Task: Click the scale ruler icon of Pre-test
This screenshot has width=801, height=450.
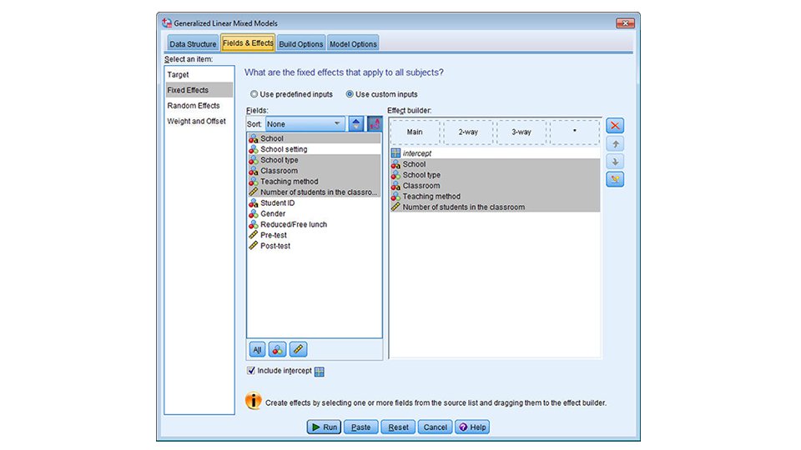Action: (254, 235)
